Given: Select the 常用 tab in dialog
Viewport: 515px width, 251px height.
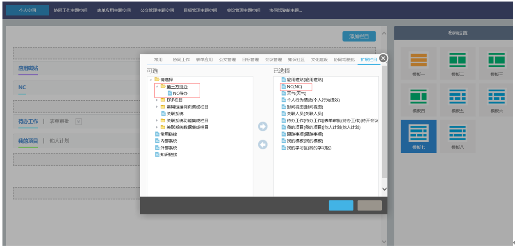Looking at the screenshot, I should click(158, 60).
